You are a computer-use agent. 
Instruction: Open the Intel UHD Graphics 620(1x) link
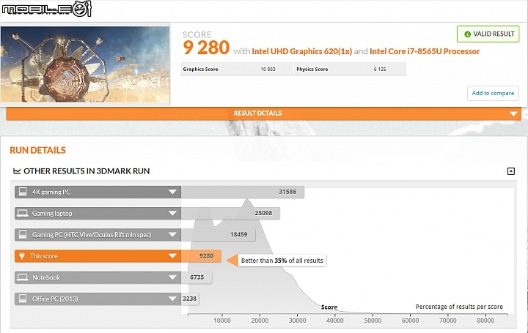pyautogui.click(x=301, y=51)
